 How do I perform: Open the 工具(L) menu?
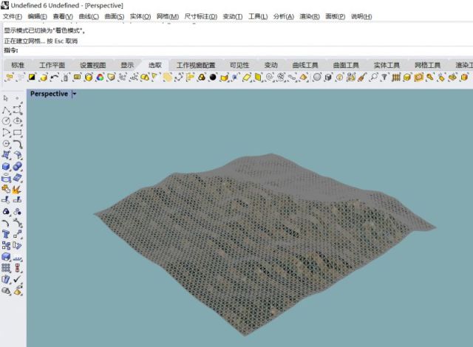point(258,16)
